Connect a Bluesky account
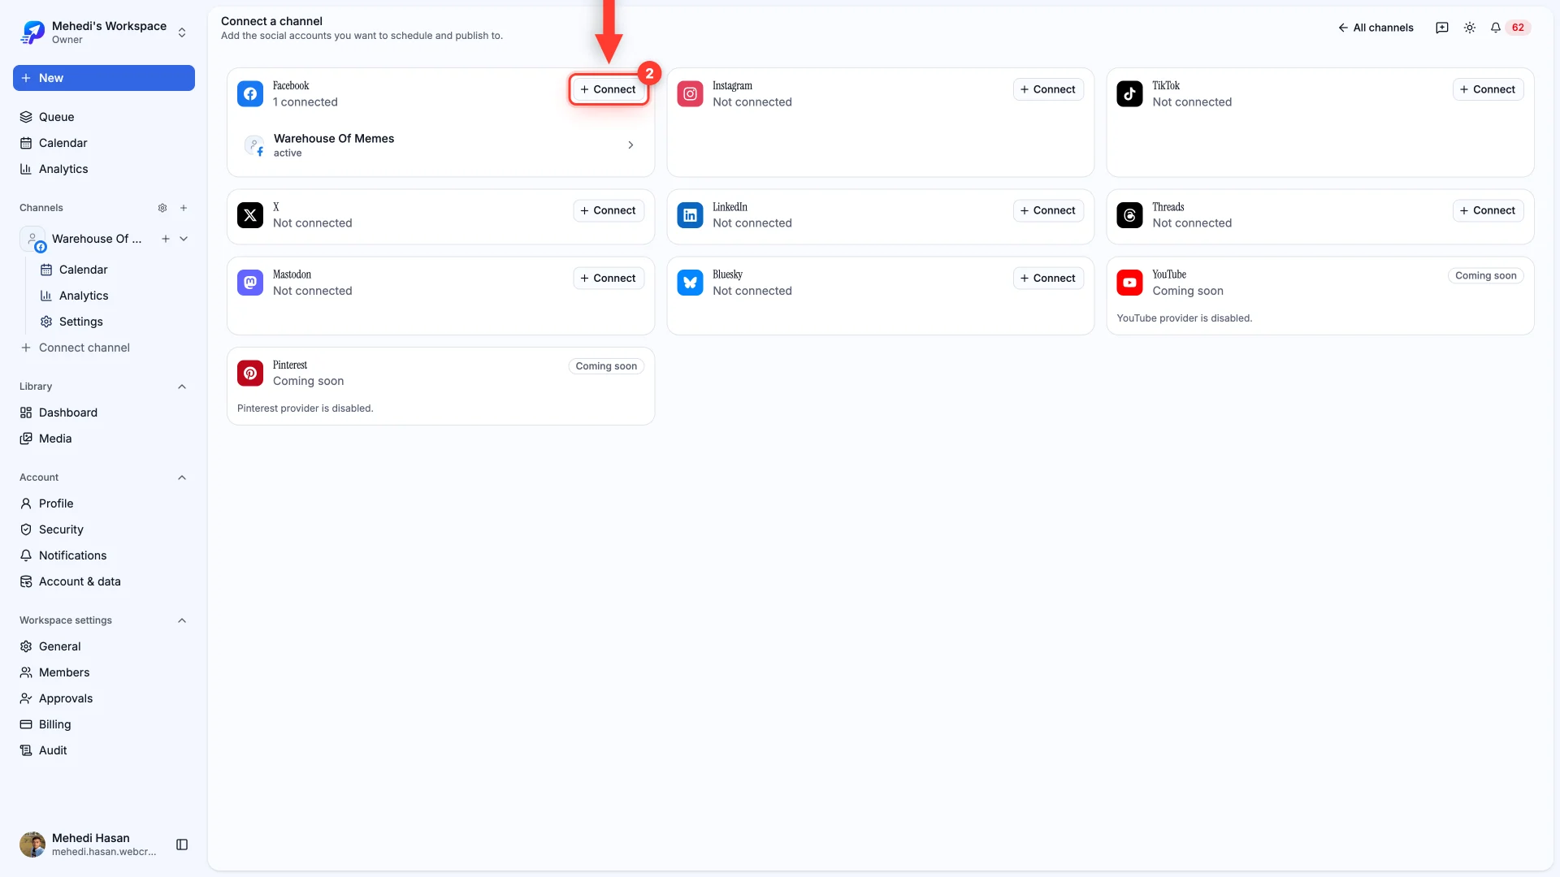Image resolution: width=1560 pixels, height=877 pixels. click(1048, 279)
